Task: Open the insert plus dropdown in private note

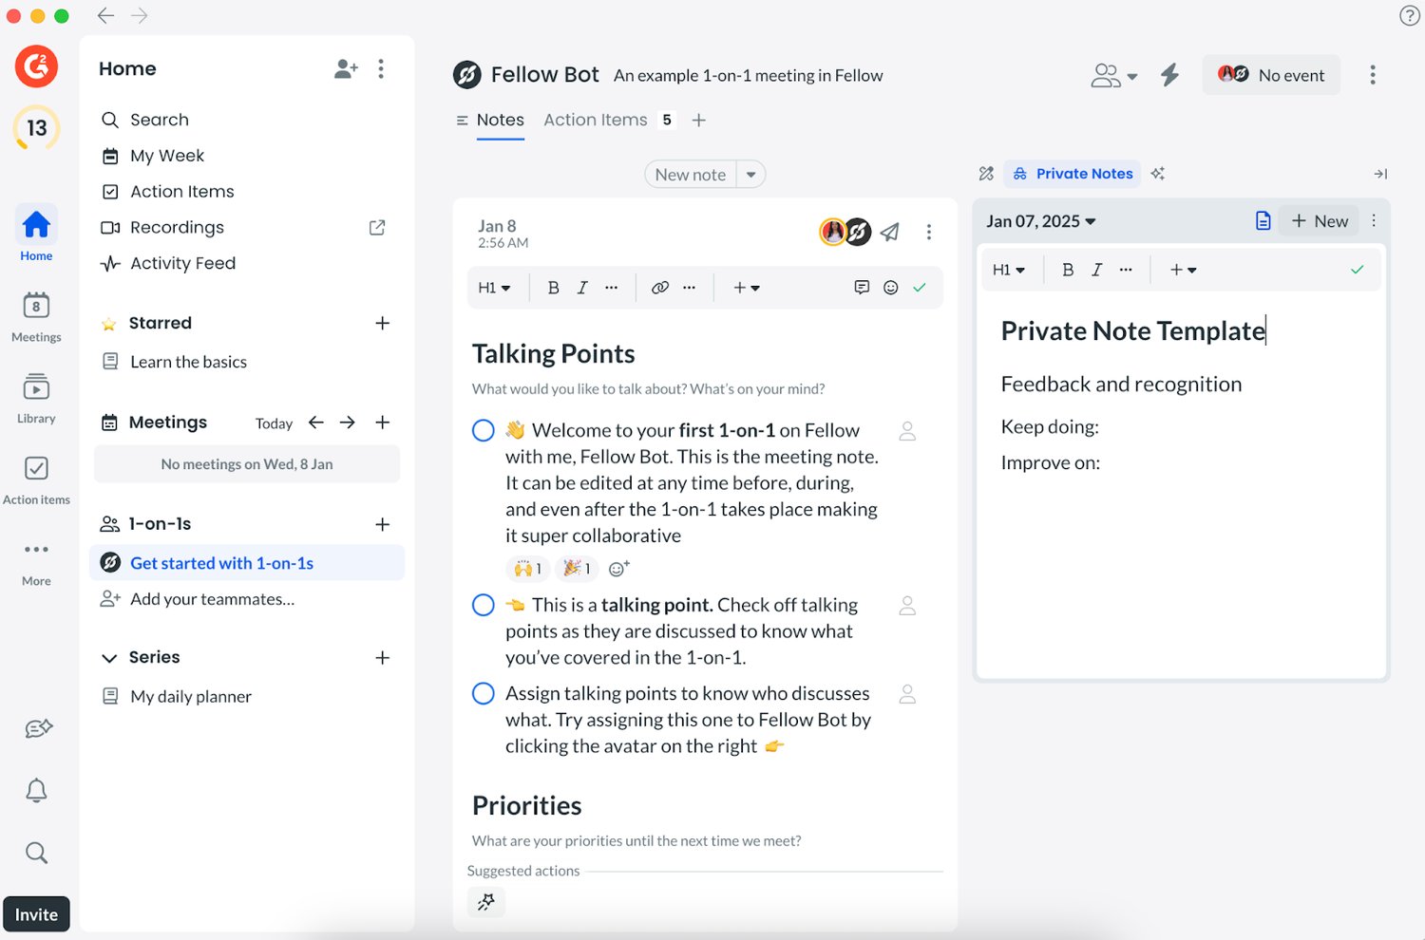Action: click(1184, 270)
